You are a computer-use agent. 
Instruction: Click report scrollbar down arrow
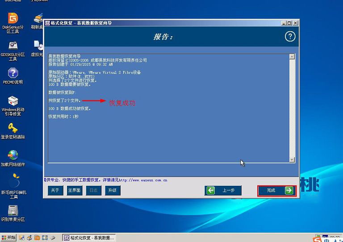[x=292, y=159]
